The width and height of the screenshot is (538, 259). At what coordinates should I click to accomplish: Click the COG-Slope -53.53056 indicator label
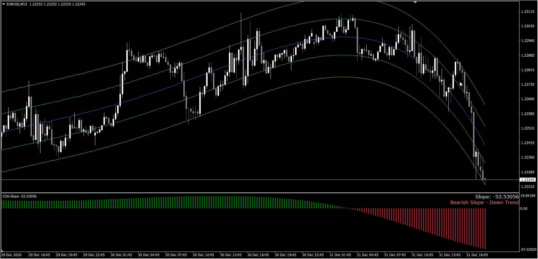tap(20, 196)
